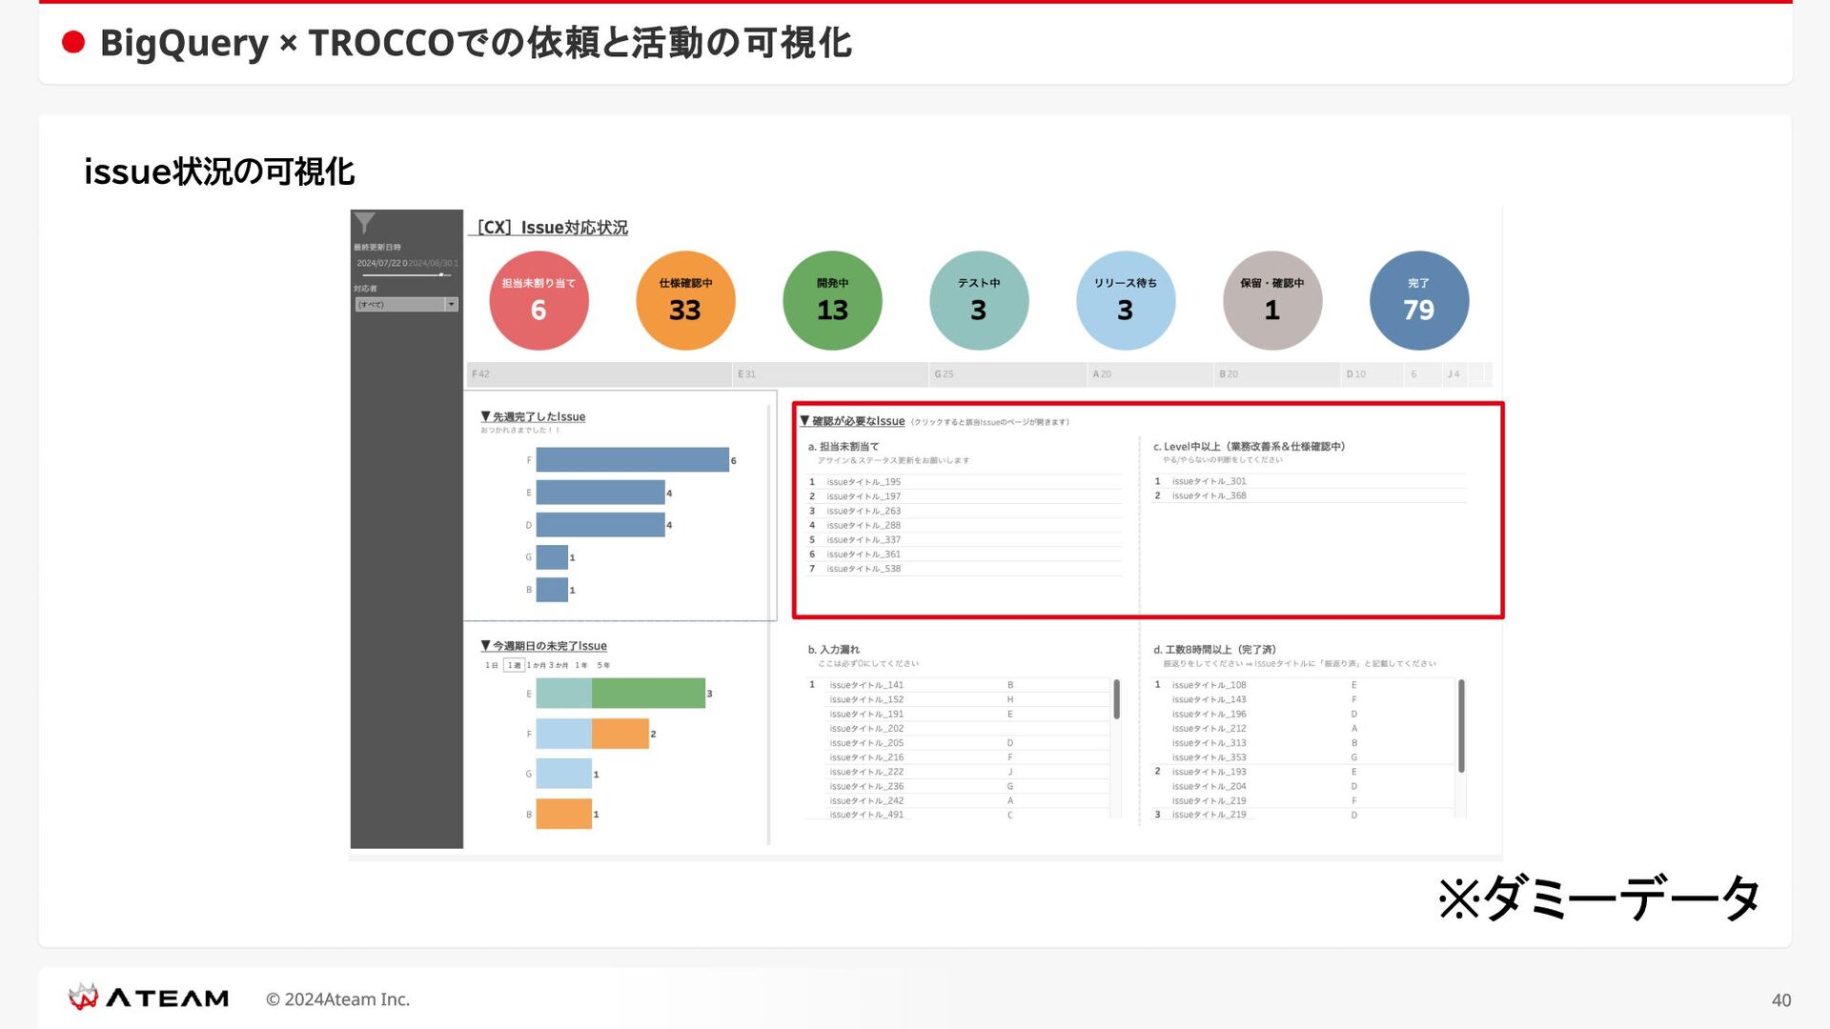Click the Ateam logo in the footer

click(x=149, y=998)
